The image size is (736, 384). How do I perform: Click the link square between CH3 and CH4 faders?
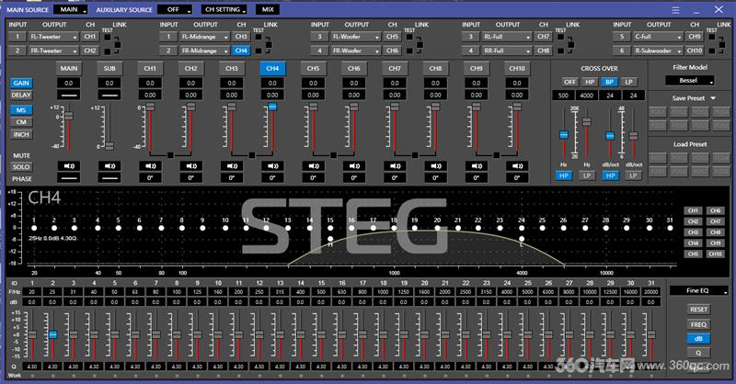coord(252,155)
